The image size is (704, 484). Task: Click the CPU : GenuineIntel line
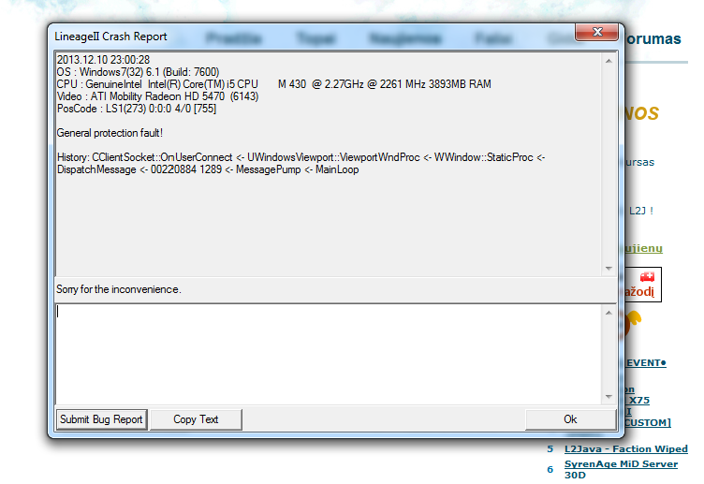click(x=274, y=84)
